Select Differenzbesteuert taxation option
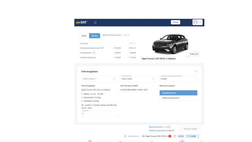 click(178, 98)
